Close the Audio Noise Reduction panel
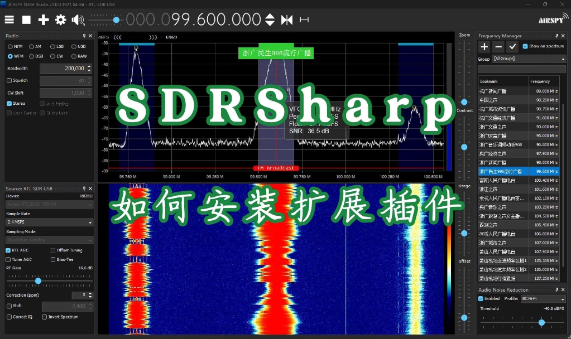Screen dimensions: 571x339 point(563,289)
